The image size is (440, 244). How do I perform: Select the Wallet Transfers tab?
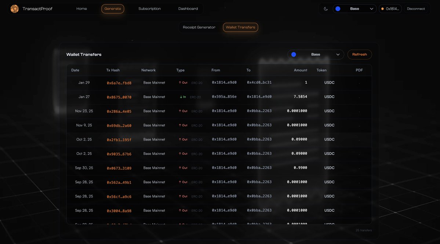tap(240, 27)
